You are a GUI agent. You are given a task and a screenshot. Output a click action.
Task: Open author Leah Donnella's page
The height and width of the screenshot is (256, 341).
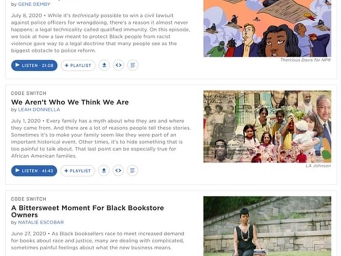[x=39, y=109]
